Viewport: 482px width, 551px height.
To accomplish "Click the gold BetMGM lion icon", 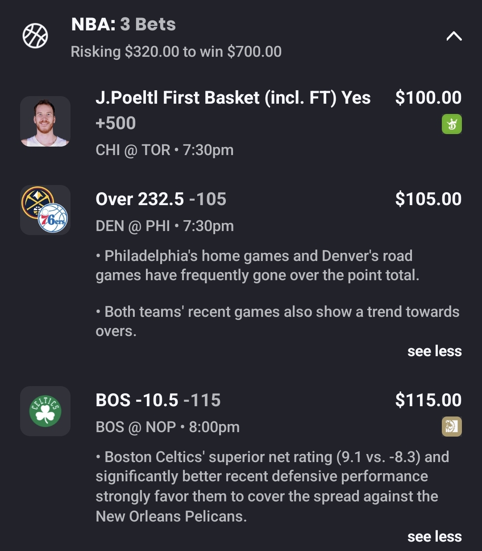I will tap(452, 427).
